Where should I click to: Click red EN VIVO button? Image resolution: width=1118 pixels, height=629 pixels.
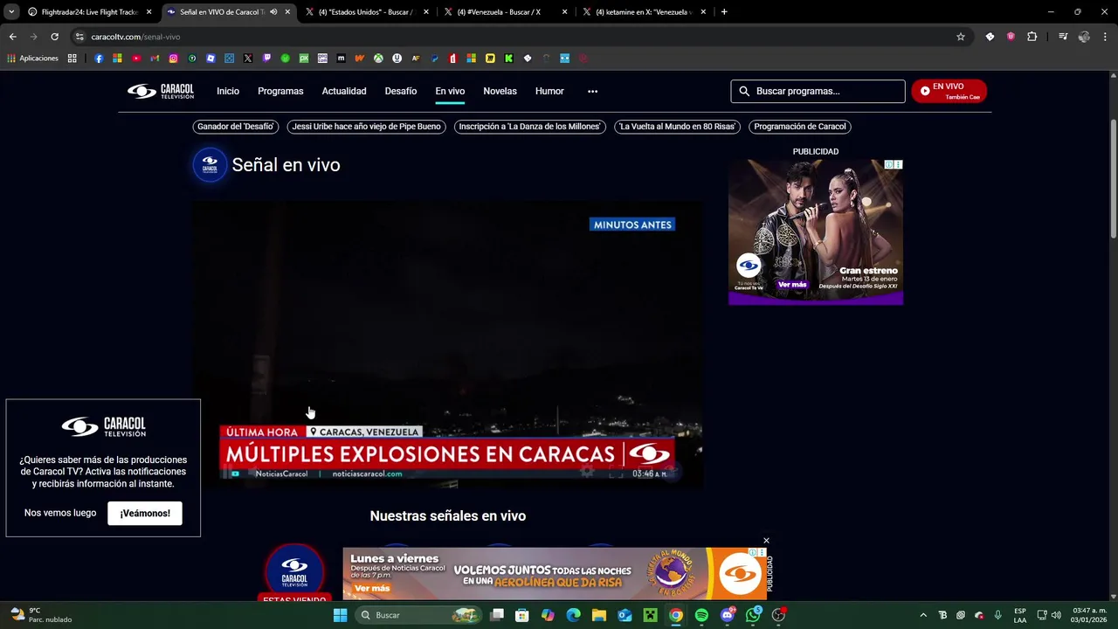point(949,91)
